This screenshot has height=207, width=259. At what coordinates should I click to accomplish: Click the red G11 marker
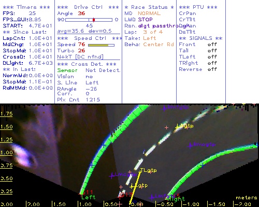(87, 192)
